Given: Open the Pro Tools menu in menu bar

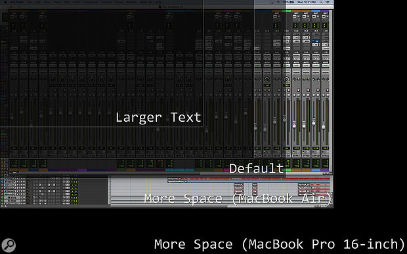Looking at the screenshot, I should pyautogui.click(x=17, y=2).
